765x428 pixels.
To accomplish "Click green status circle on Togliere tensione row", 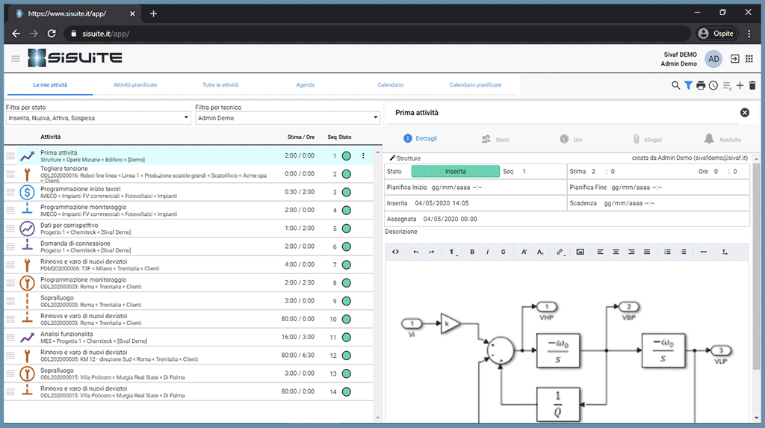I will pos(347,174).
